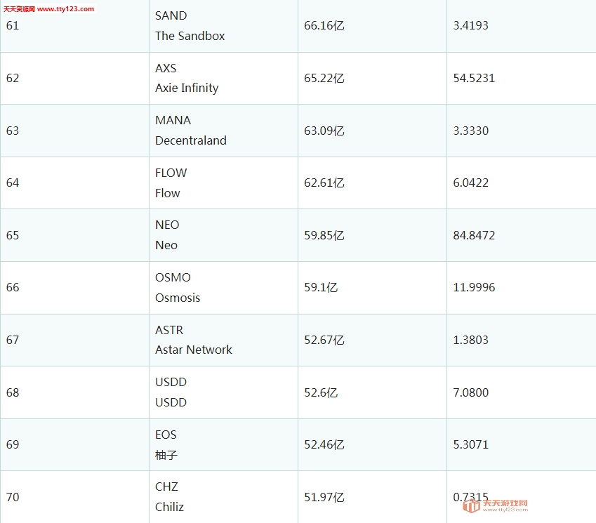
Task: Select the market cap 65.22亿
Action: coord(324,78)
